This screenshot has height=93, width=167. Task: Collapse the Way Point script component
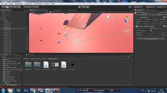135,26
